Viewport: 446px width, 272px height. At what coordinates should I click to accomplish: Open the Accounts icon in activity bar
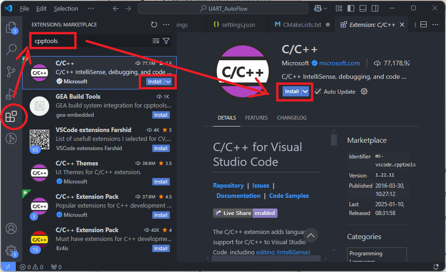coord(12,228)
